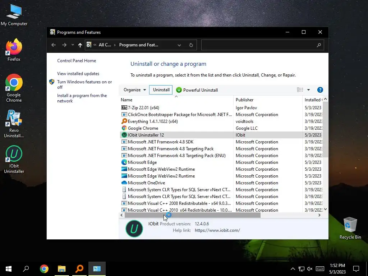The height and width of the screenshot is (276, 368).
Task: Open Everything search from the taskbar
Action: pyautogui.click(x=79, y=269)
